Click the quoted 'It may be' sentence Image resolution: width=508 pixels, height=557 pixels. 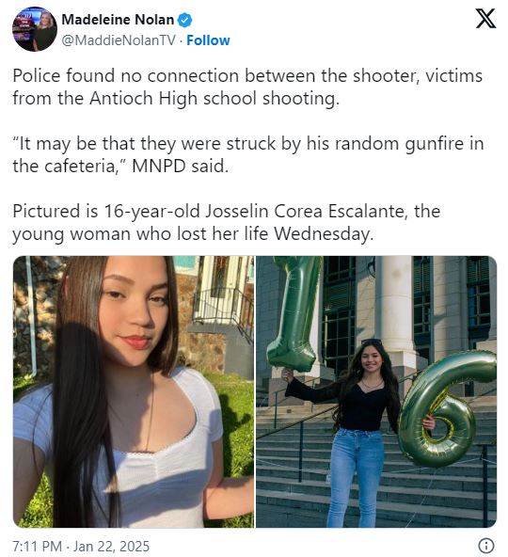pos(248,155)
